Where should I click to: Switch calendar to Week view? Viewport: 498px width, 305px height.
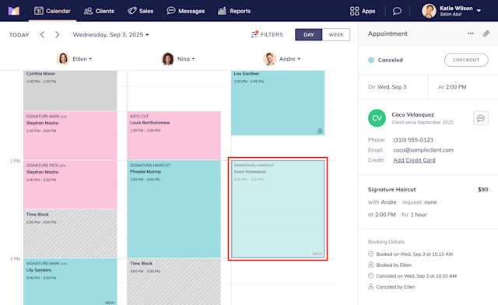(x=336, y=35)
